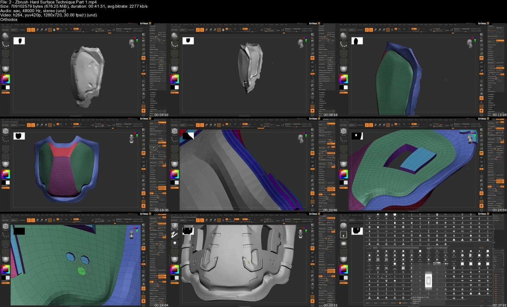Click the head camera-view icon in the 00:16:36 frame
This screenshot has width=507, height=307.
tap(132, 139)
